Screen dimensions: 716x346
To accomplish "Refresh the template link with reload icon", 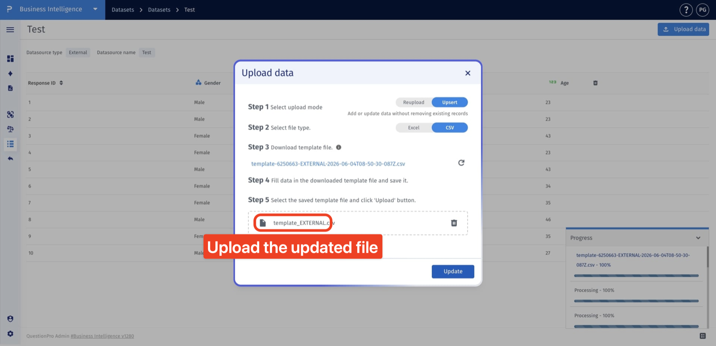I will coord(461,163).
